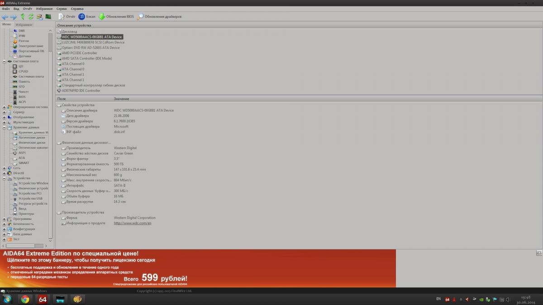Expand the Сервер tree branch

(x=4, y=112)
